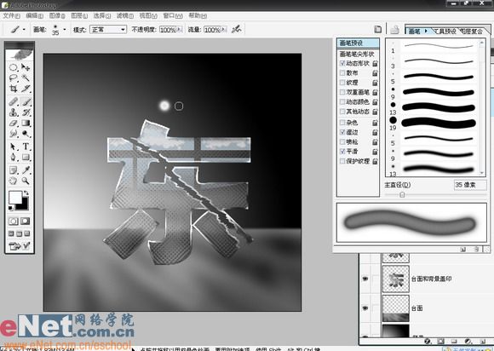Select 画笔笔尖形状 brush tip shape option
The height and width of the screenshot is (351, 494).
coord(357,55)
